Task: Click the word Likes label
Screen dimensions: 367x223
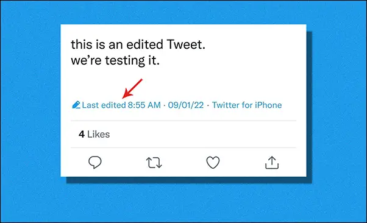Action: [x=98, y=134]
